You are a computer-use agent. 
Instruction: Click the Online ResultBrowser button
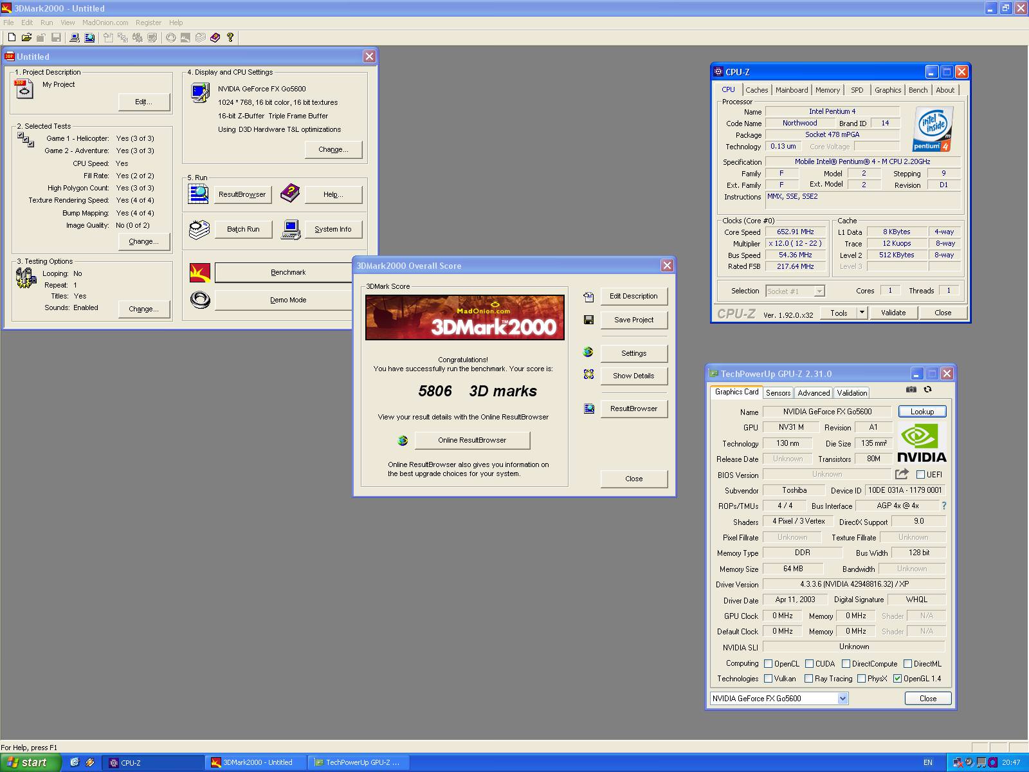(473, 440)
